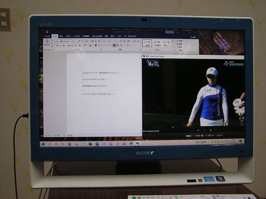
Task: Click the Excel icon on the taskbar
Action: click(90, 144)
